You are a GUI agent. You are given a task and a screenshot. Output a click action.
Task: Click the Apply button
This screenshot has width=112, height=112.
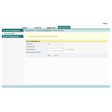pyautogui.click(x=49, y=56)
